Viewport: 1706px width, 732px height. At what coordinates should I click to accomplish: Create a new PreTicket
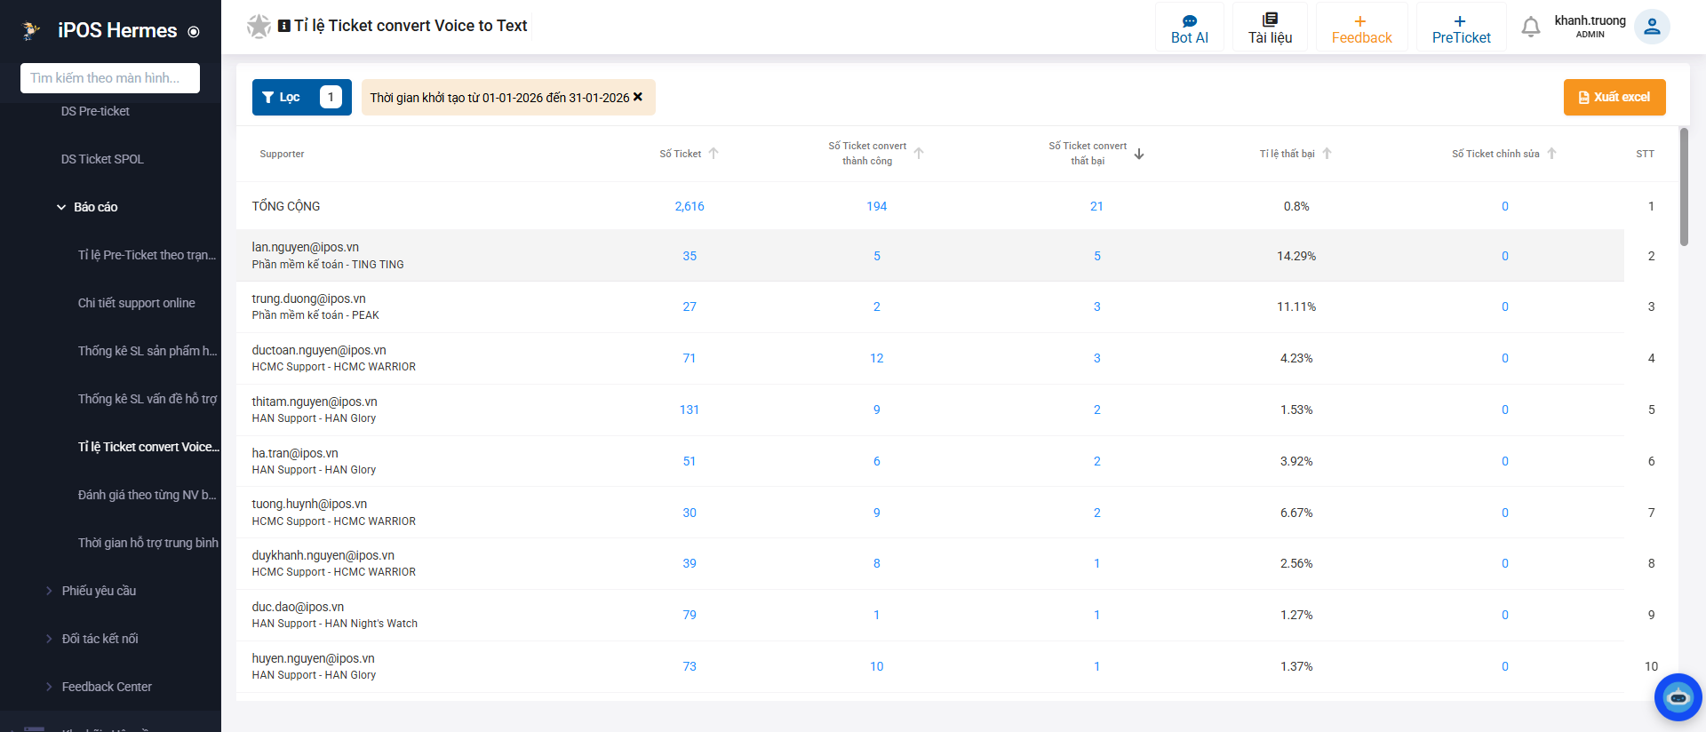click(x=1461, y=28)
